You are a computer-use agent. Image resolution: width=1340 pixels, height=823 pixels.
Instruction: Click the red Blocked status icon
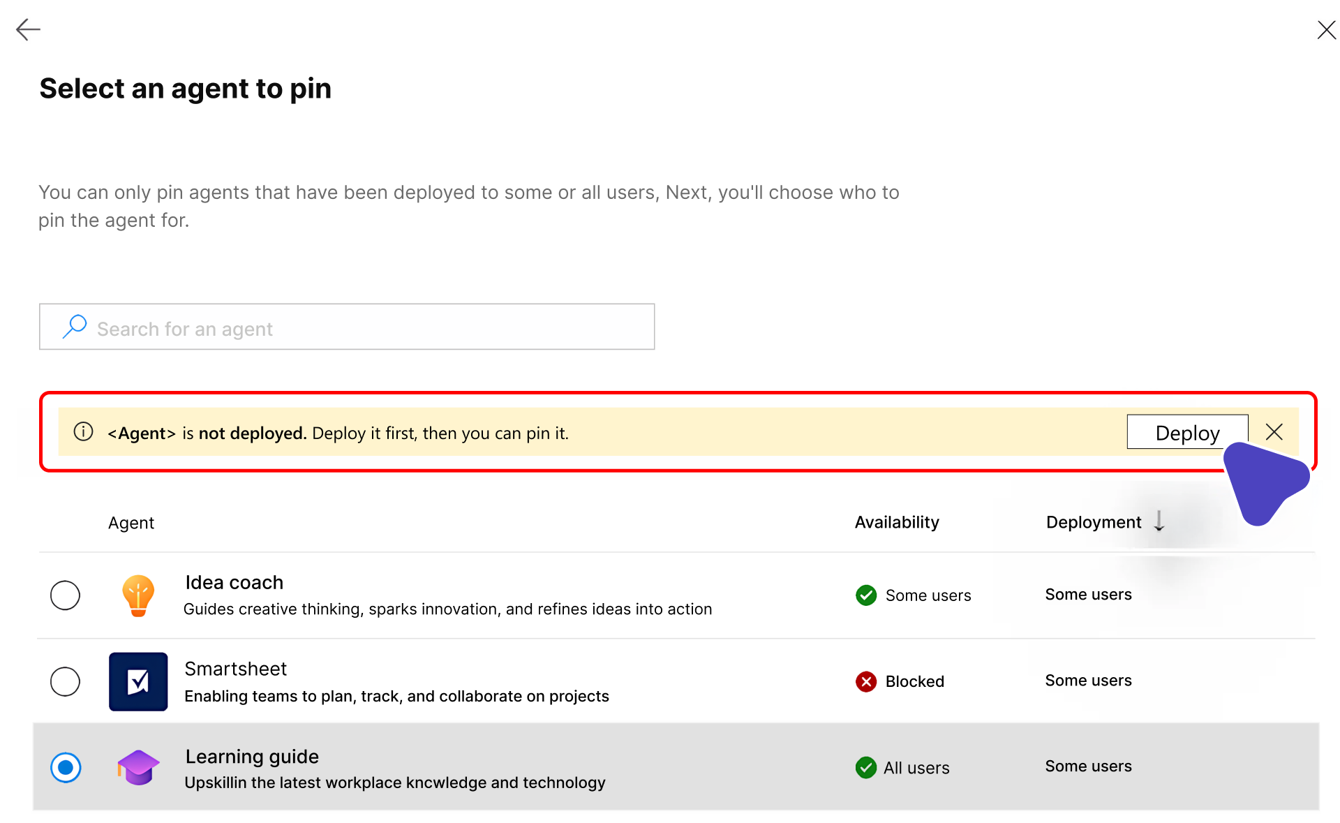(x=866, y=681)
